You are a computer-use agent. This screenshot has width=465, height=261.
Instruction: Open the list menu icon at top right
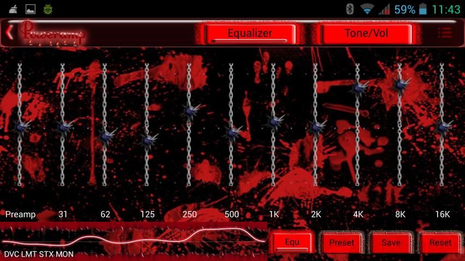[445, 33]
